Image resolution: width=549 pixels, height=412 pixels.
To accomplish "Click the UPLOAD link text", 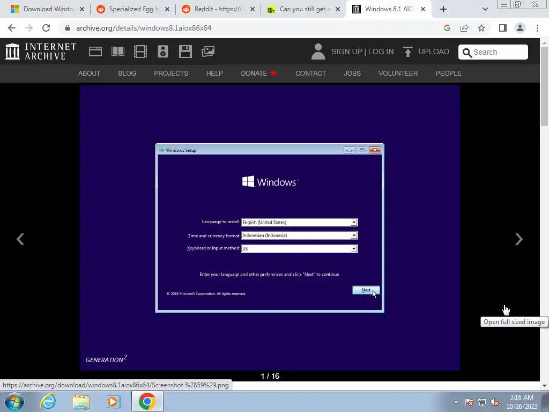I will (x=434, y=52).
